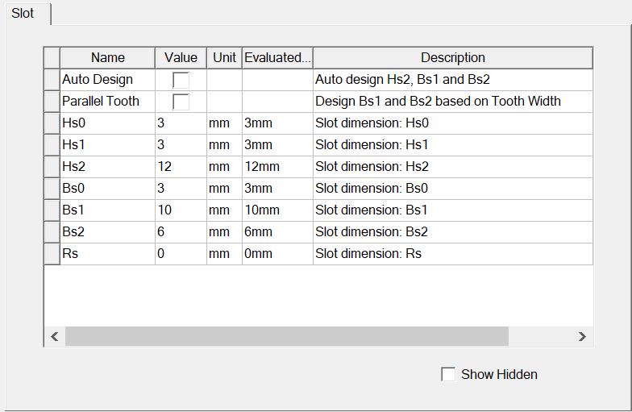The height and width of the screenshot is (412, 632).
Task: Click the horizontal scrollbar thumb
Action: (287, 336)
